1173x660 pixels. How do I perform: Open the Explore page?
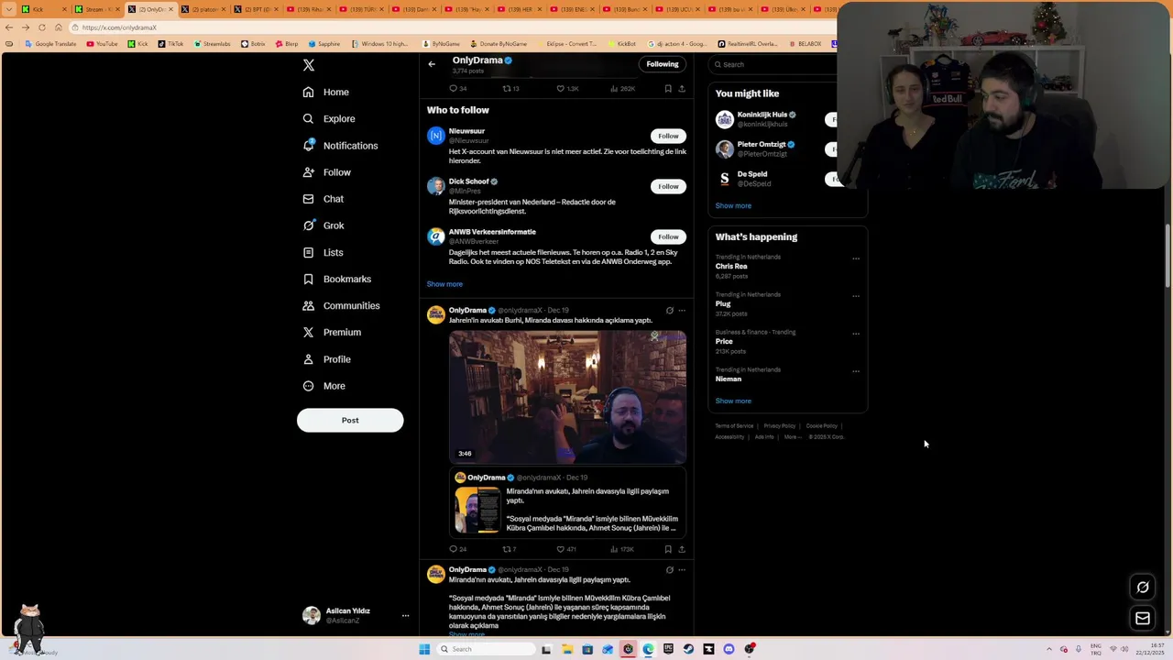[x=329, y=118]
